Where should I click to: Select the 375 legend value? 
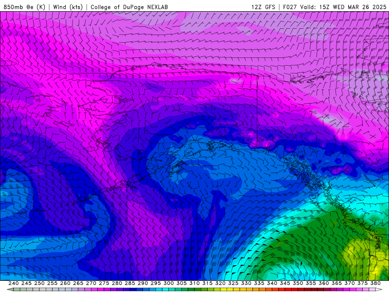(362, 283)
